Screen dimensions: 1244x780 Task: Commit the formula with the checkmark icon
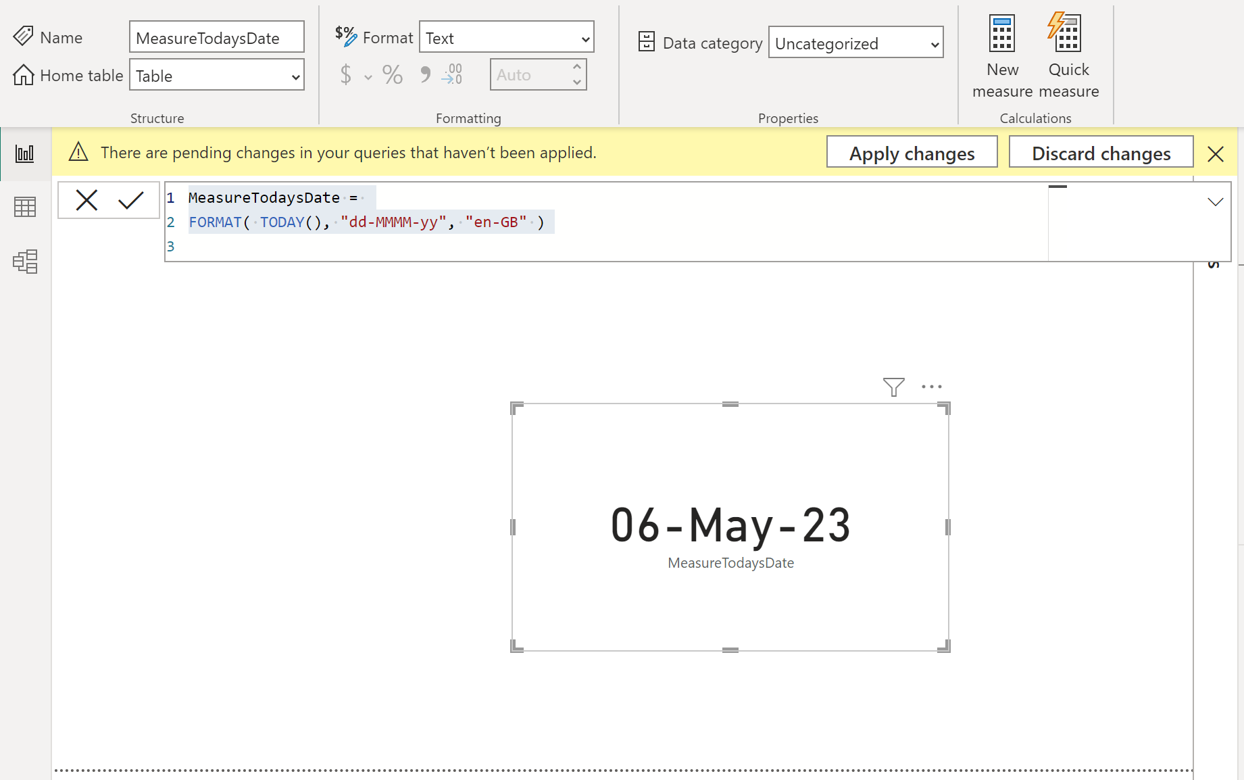point(130,200)
